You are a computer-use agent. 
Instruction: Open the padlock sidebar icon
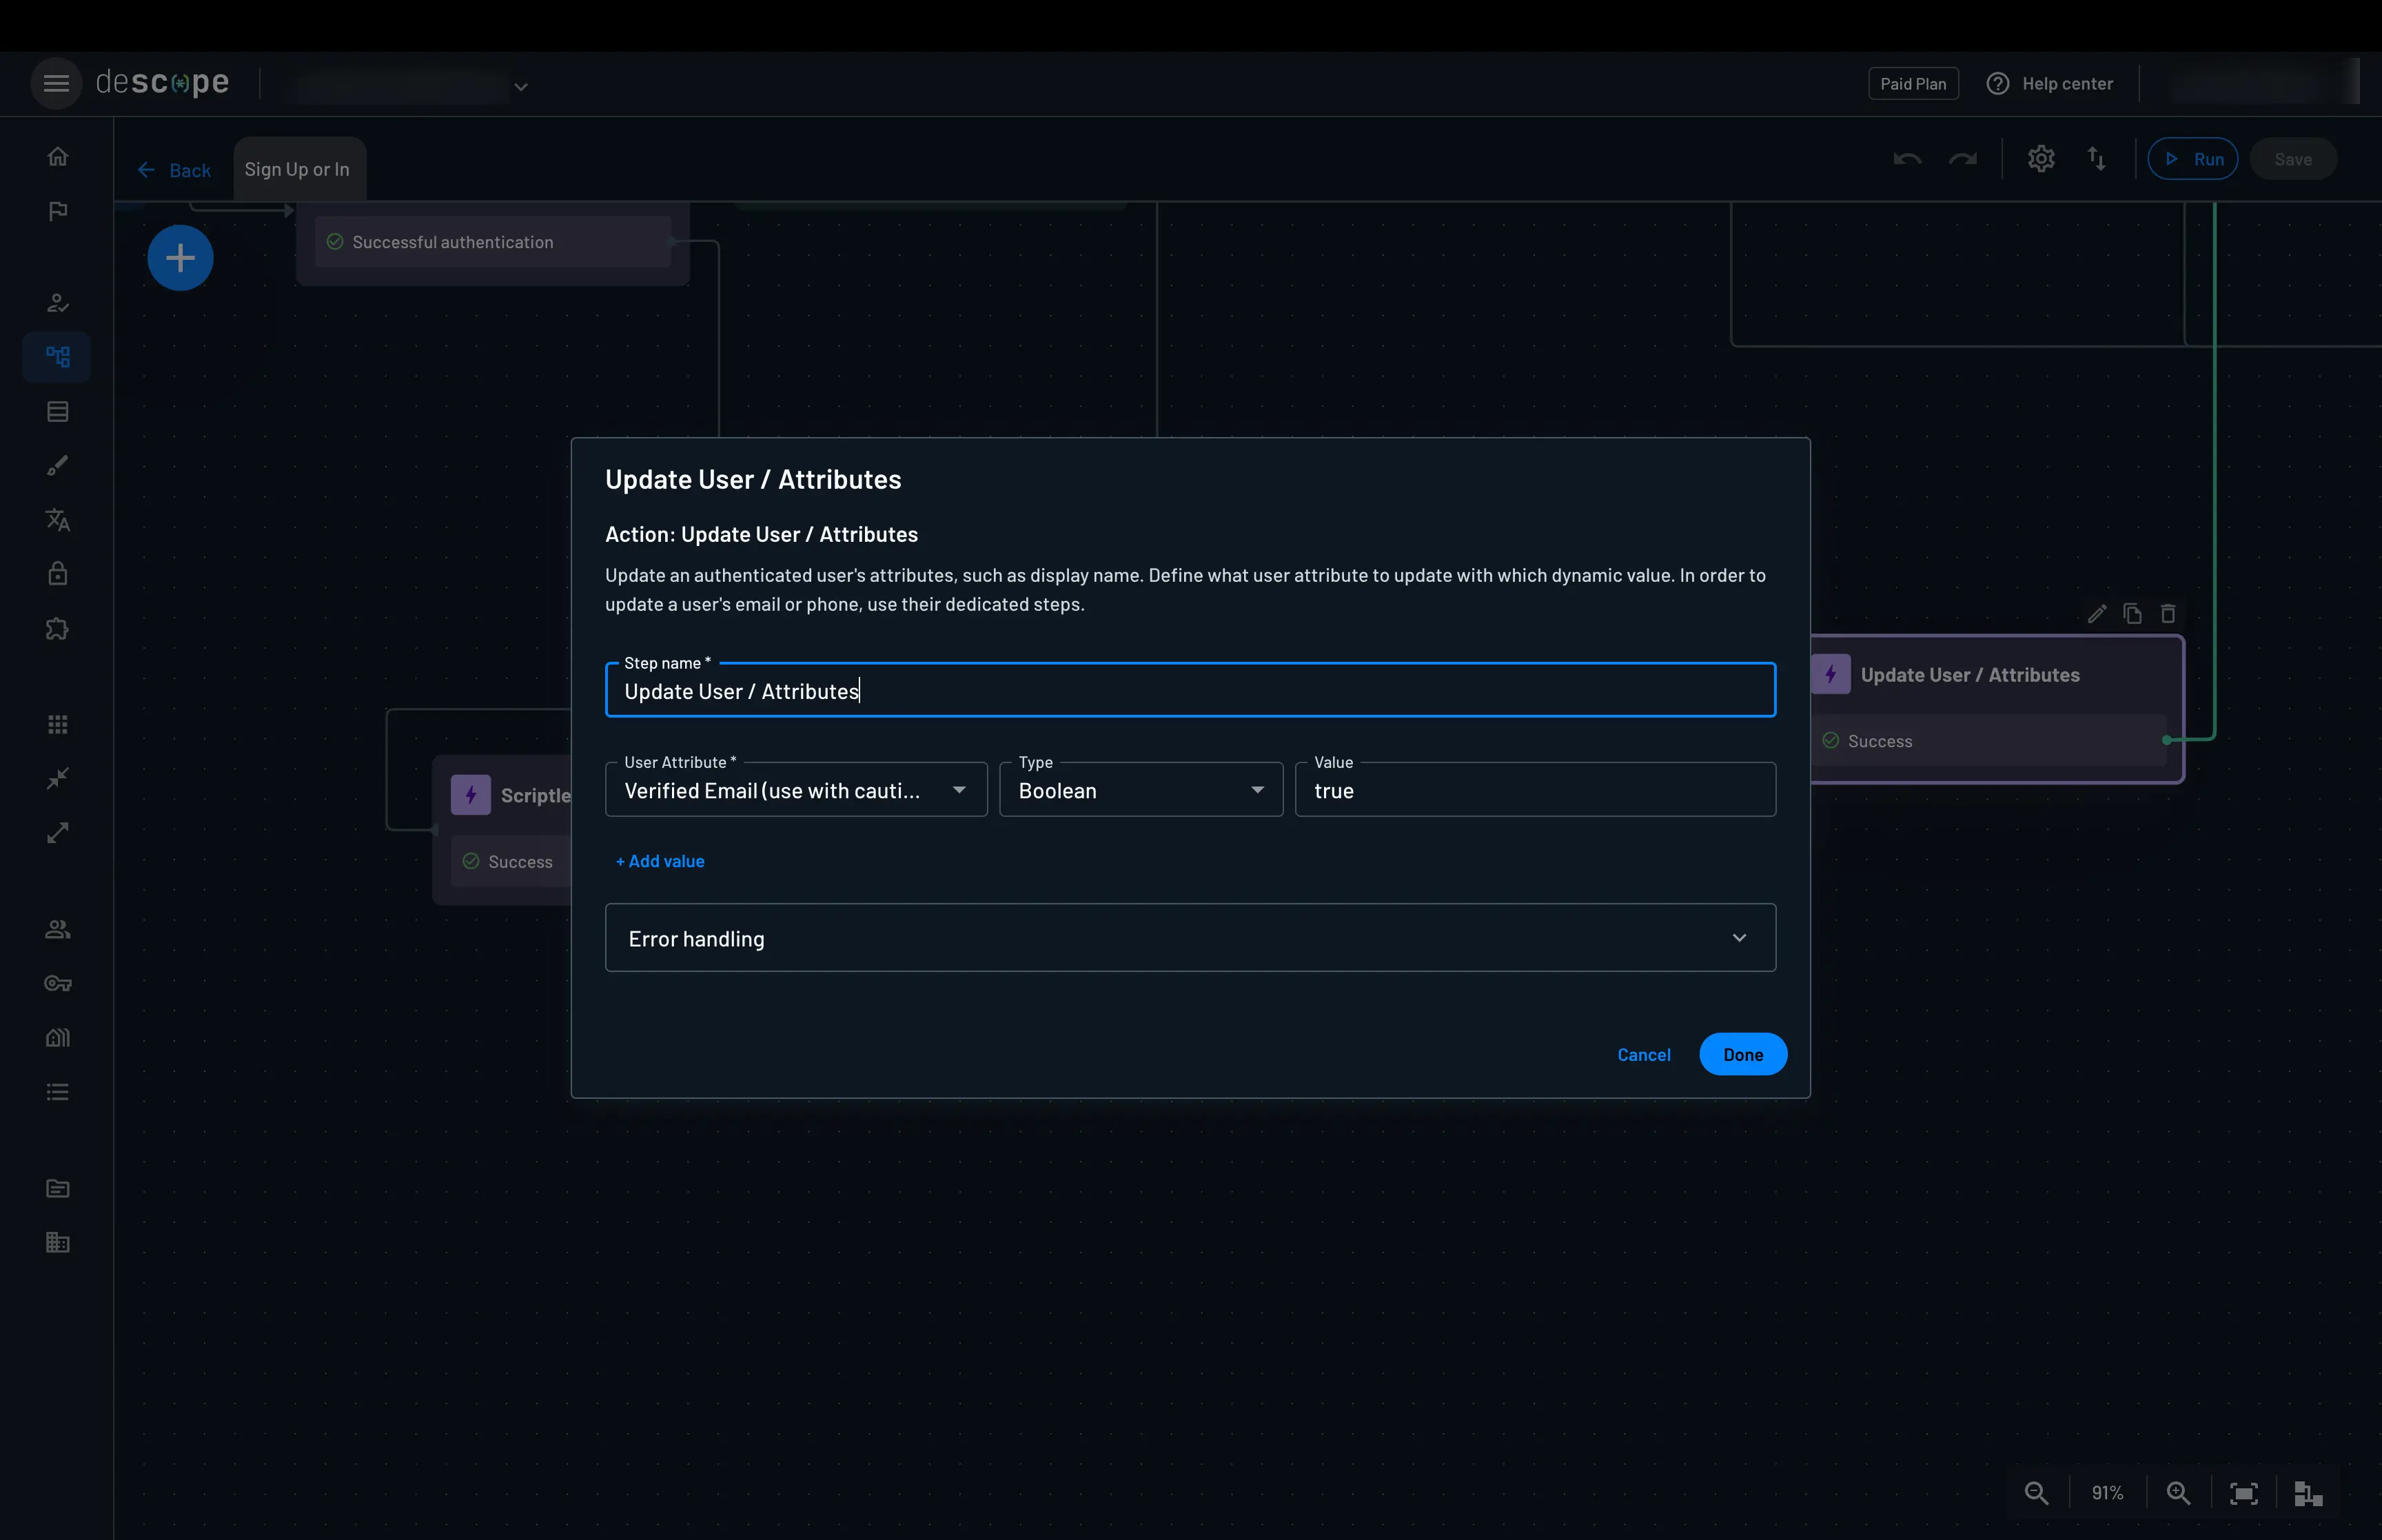[58, 574]
